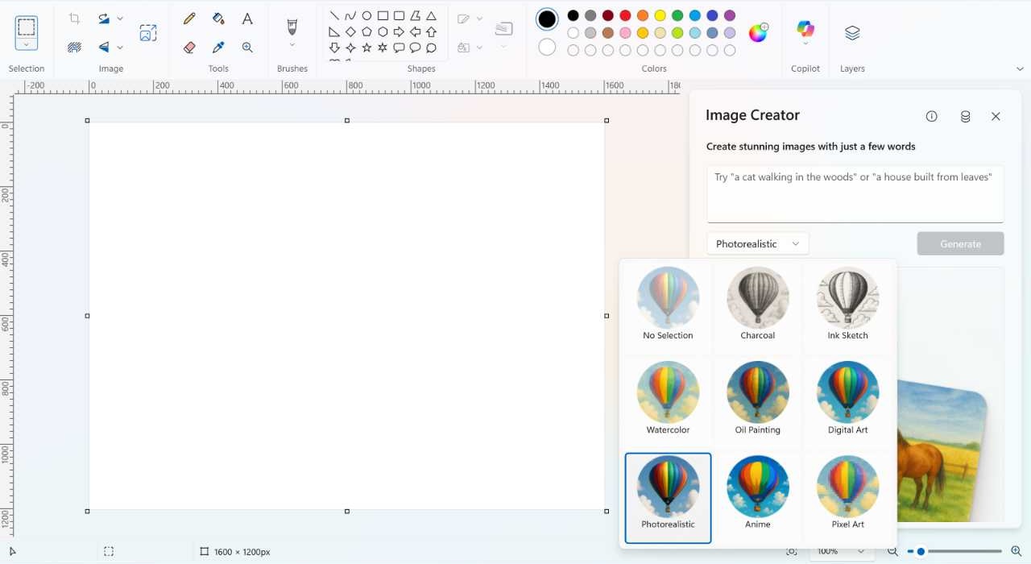
Task: Choose Color 2 white circle
Action: (547, 48)
